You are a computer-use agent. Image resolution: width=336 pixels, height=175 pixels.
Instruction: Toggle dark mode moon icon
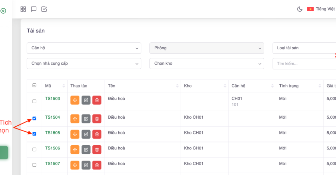(300, 9)
